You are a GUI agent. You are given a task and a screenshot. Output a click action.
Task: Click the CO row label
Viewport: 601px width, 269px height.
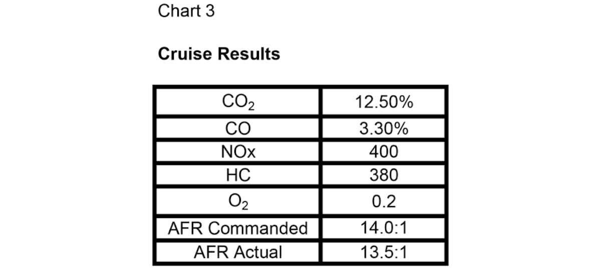point(238,129)
